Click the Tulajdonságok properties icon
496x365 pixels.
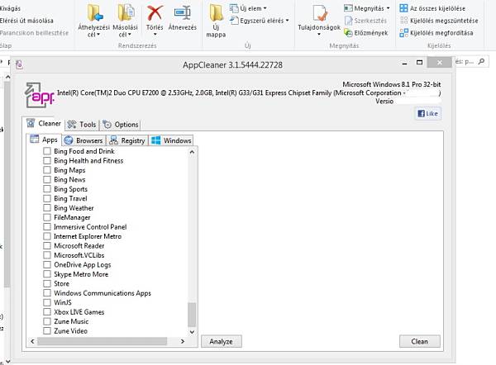(x=320, y=13)
